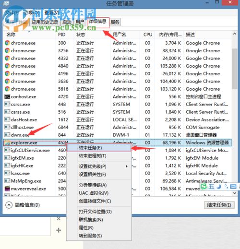Click the Local Security Aut... description cell
The height and width of the screenshot is (249, 240).
tap(206, 173)
